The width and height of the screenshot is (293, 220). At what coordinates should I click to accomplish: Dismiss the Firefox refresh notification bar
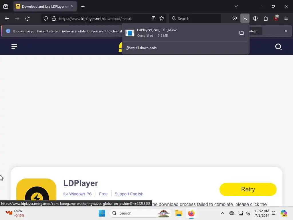(x=286, y=31)
